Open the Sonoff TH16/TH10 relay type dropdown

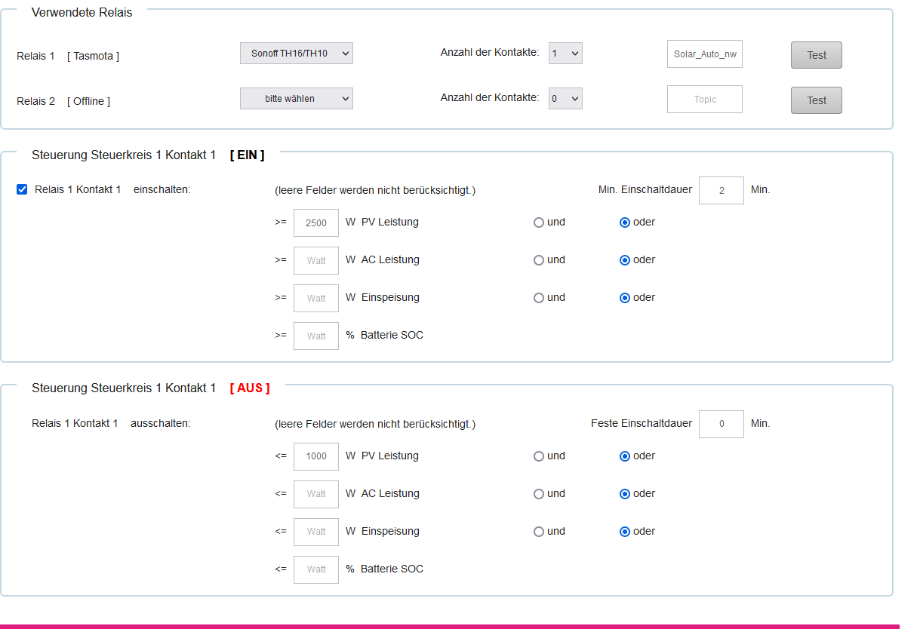tap(296, 54)
